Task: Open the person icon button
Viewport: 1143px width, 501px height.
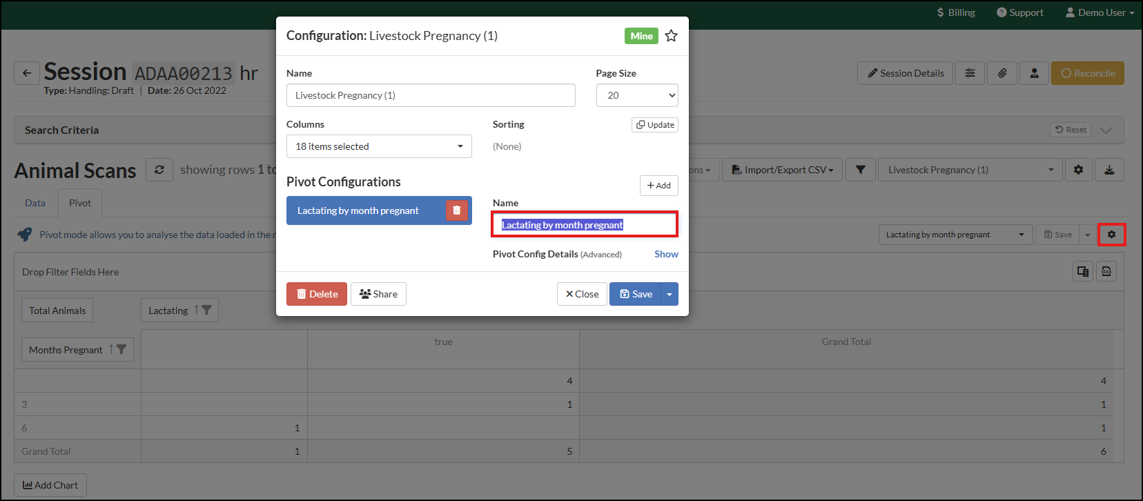Action: pos(1034,73)
